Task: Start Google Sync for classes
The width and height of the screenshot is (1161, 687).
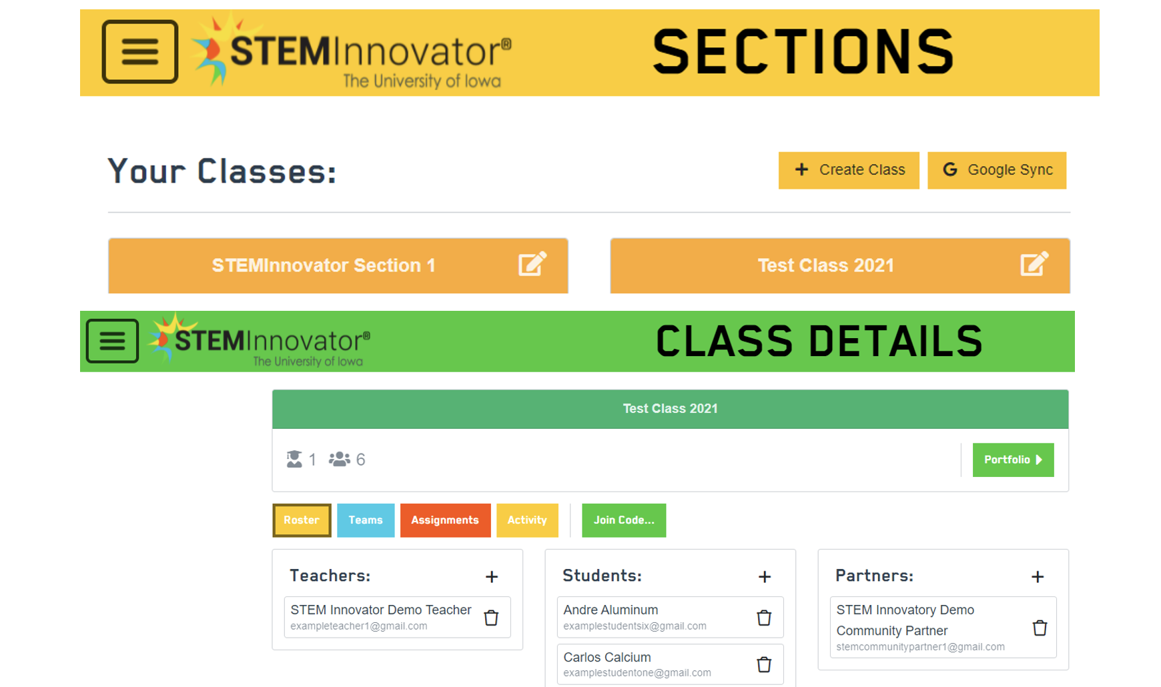Action: [x=997, y=170]
